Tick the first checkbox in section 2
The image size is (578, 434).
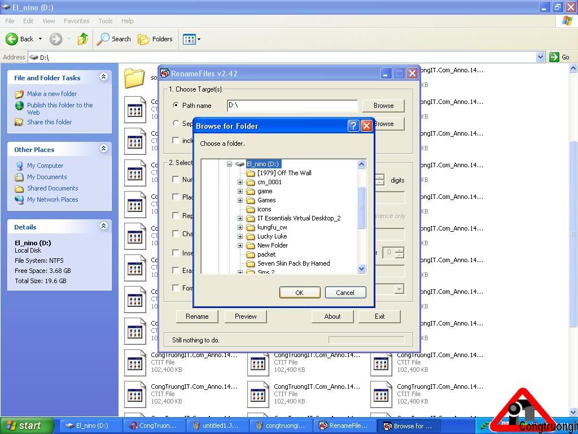point(176,180)
